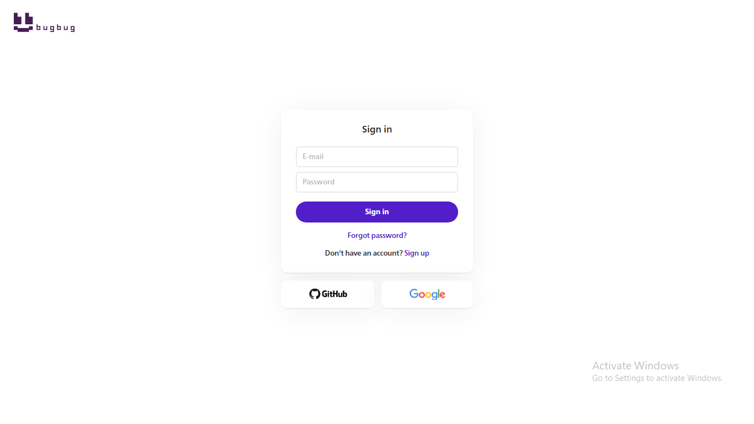Image resolution: width=754 pixels, height=424 pixels.
Task: Follow the Sign up link
Action: coord(417,253)
